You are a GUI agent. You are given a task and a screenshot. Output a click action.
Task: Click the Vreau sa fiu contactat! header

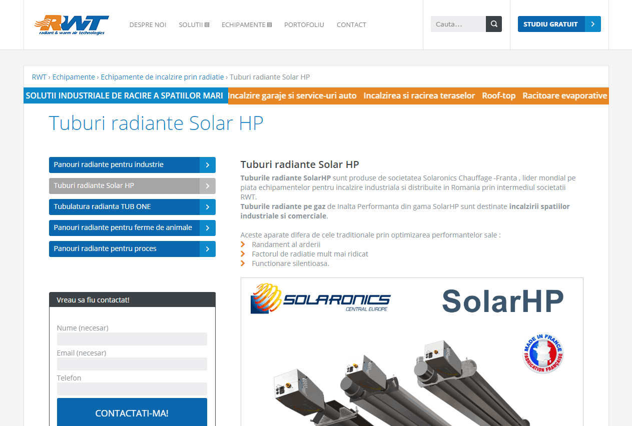point(132,300)
